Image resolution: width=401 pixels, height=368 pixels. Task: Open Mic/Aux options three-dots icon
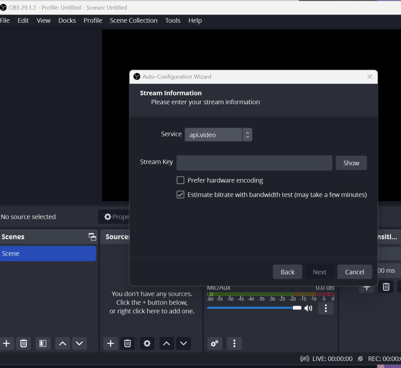pyautogui.click(x=326, y=308)
